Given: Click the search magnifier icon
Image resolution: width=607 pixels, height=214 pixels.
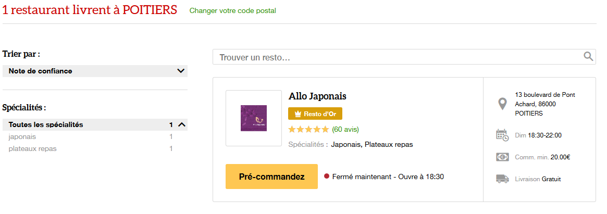Looking at the screenshot, I should [x=588, y=57].
